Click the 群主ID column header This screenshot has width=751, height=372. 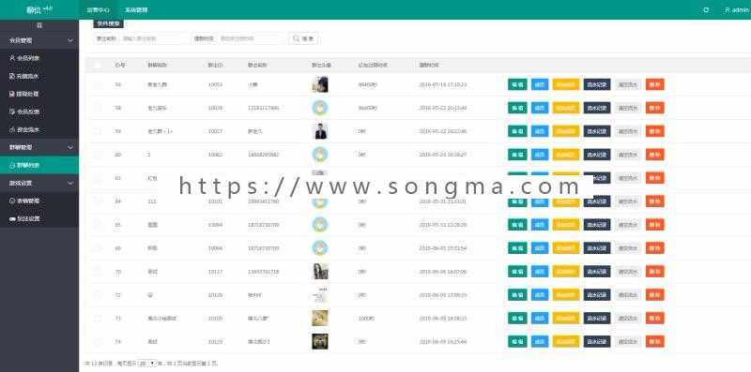point(215,65)
